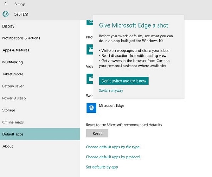Select the Microsoft Edge web browser label
Screen dimensions: 212x177
111,105
